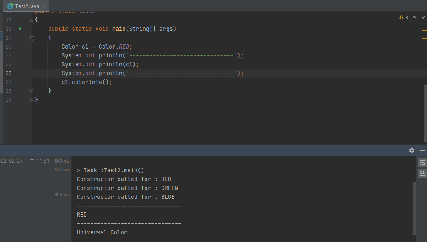Fold the method closing brace at line 25
Screen dimensions: 427x242
[32, 91]
